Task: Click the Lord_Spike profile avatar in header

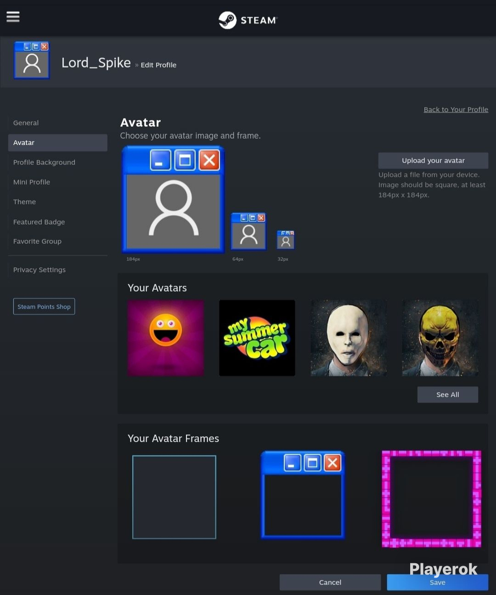Action: click(x=32, y=60)
